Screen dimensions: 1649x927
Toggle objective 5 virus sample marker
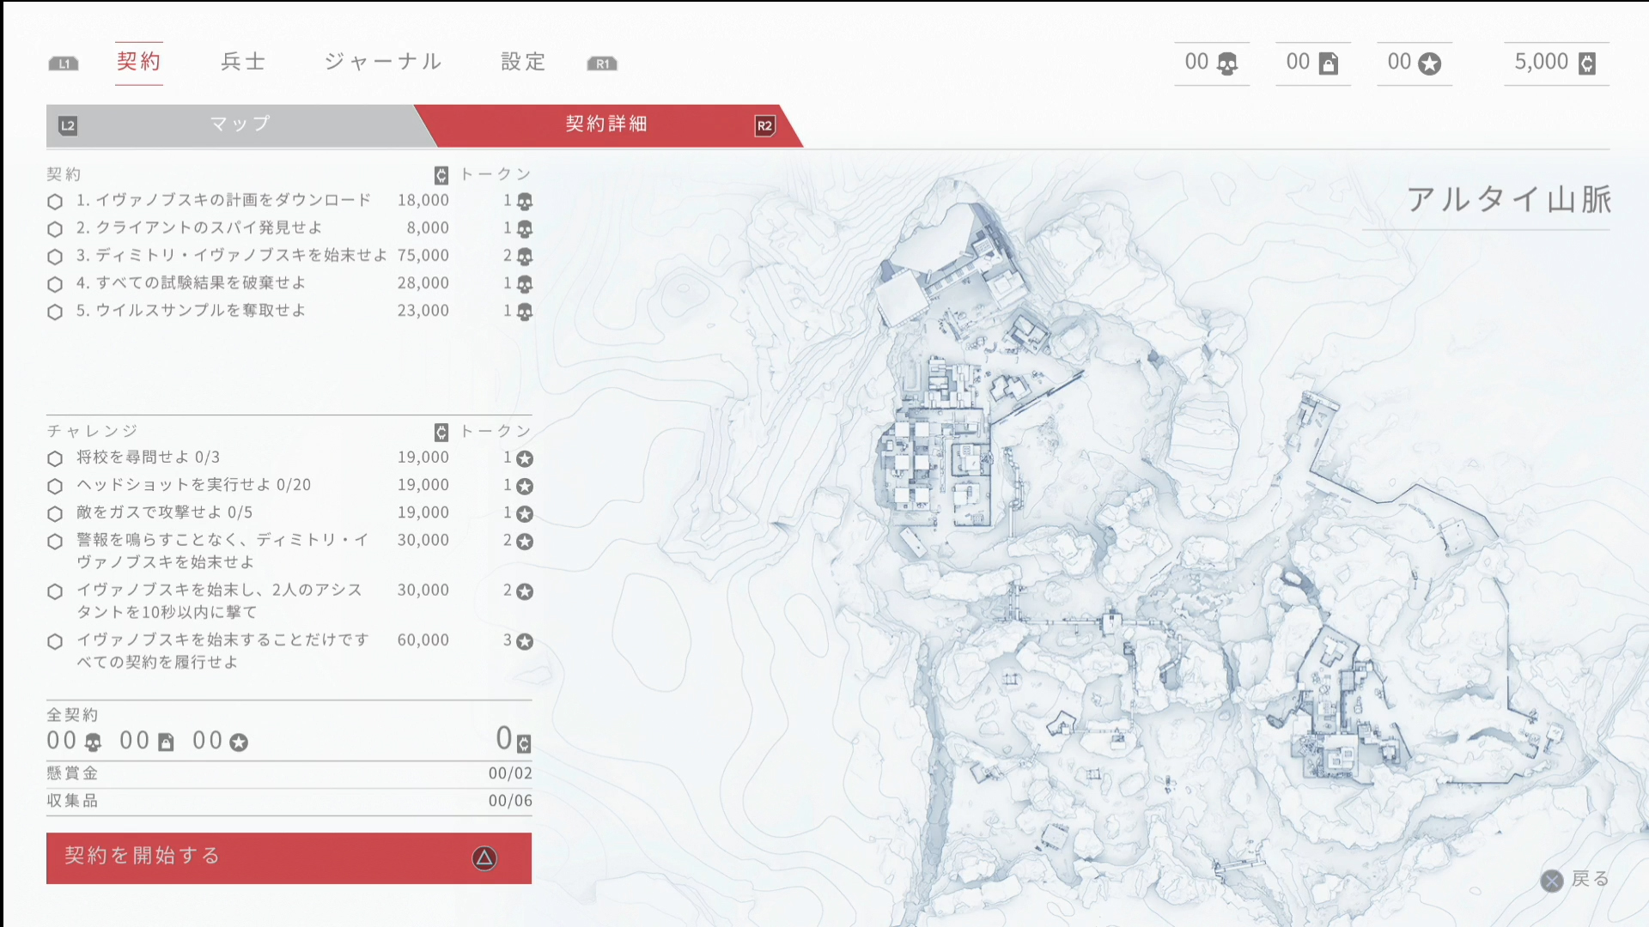pos(55,312)
